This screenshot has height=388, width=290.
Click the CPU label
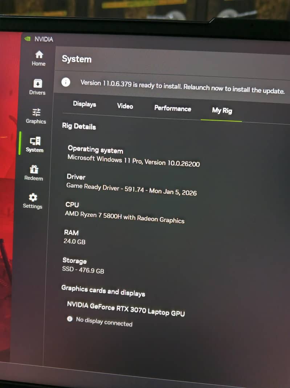72,205
